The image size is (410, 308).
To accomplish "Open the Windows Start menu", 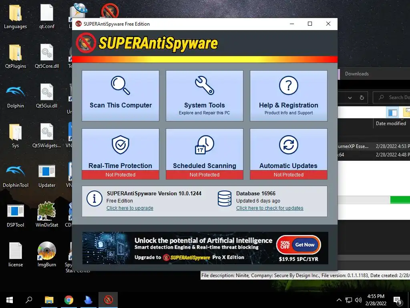I will 10,300.
